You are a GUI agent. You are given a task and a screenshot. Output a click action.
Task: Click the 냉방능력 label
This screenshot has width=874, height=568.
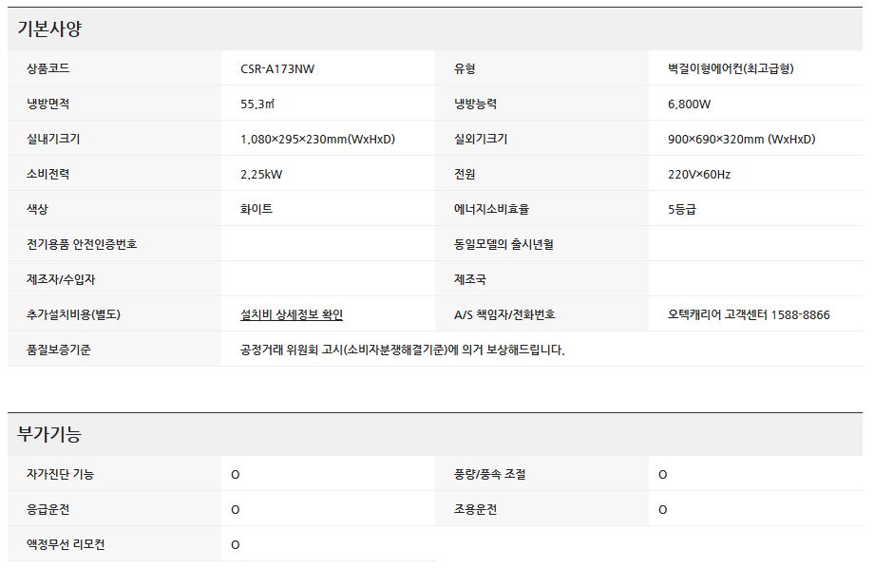475,104
